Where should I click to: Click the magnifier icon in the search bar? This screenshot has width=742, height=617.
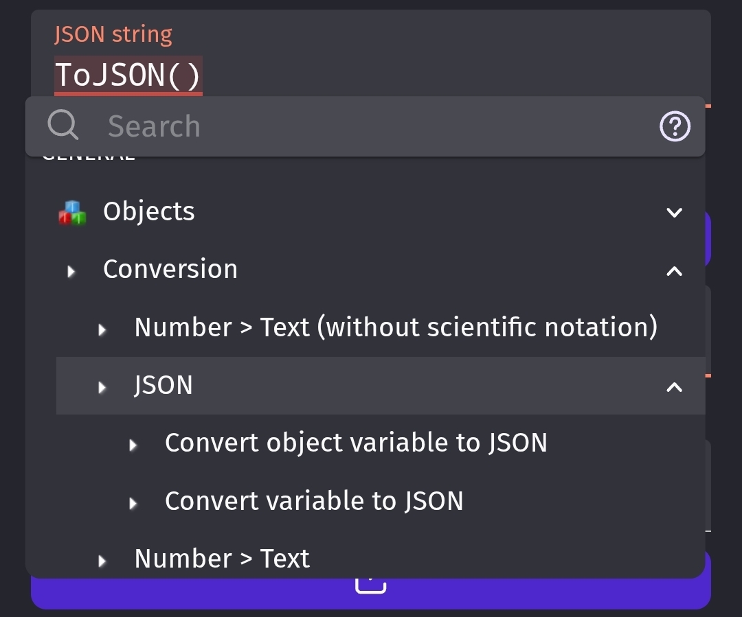click(x=63, y=126)
